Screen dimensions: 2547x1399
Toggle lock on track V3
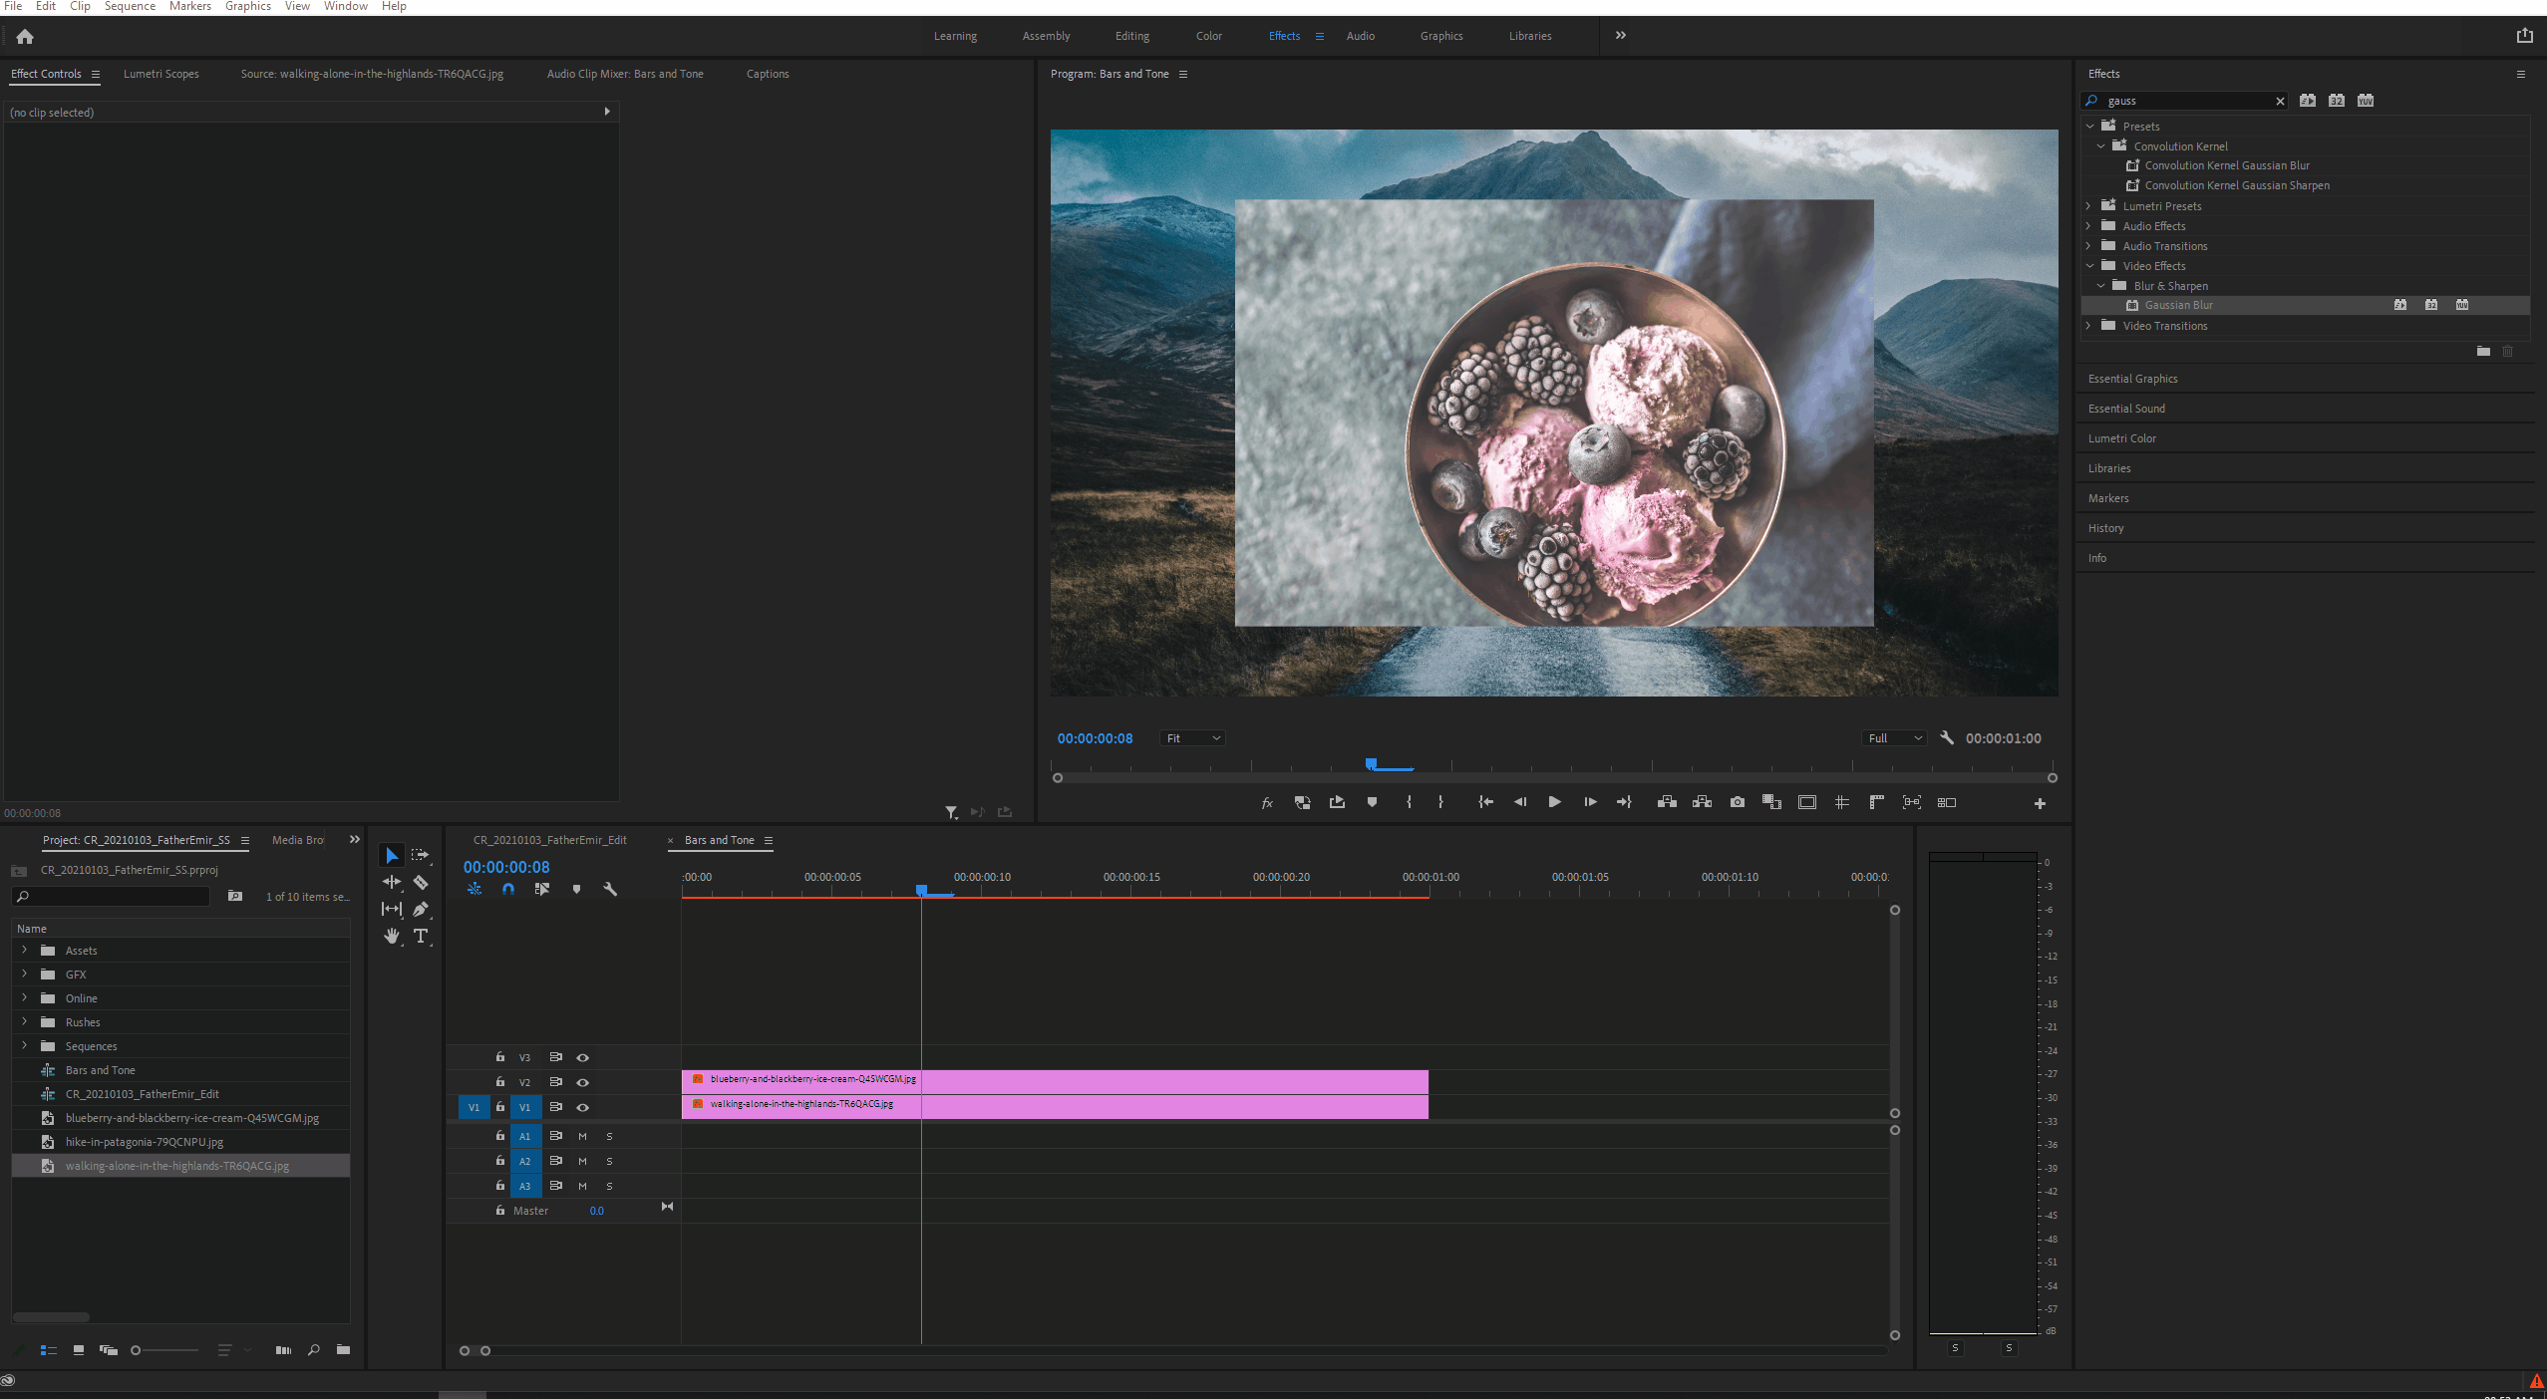pyautogui.click(x=500, y=1057)
